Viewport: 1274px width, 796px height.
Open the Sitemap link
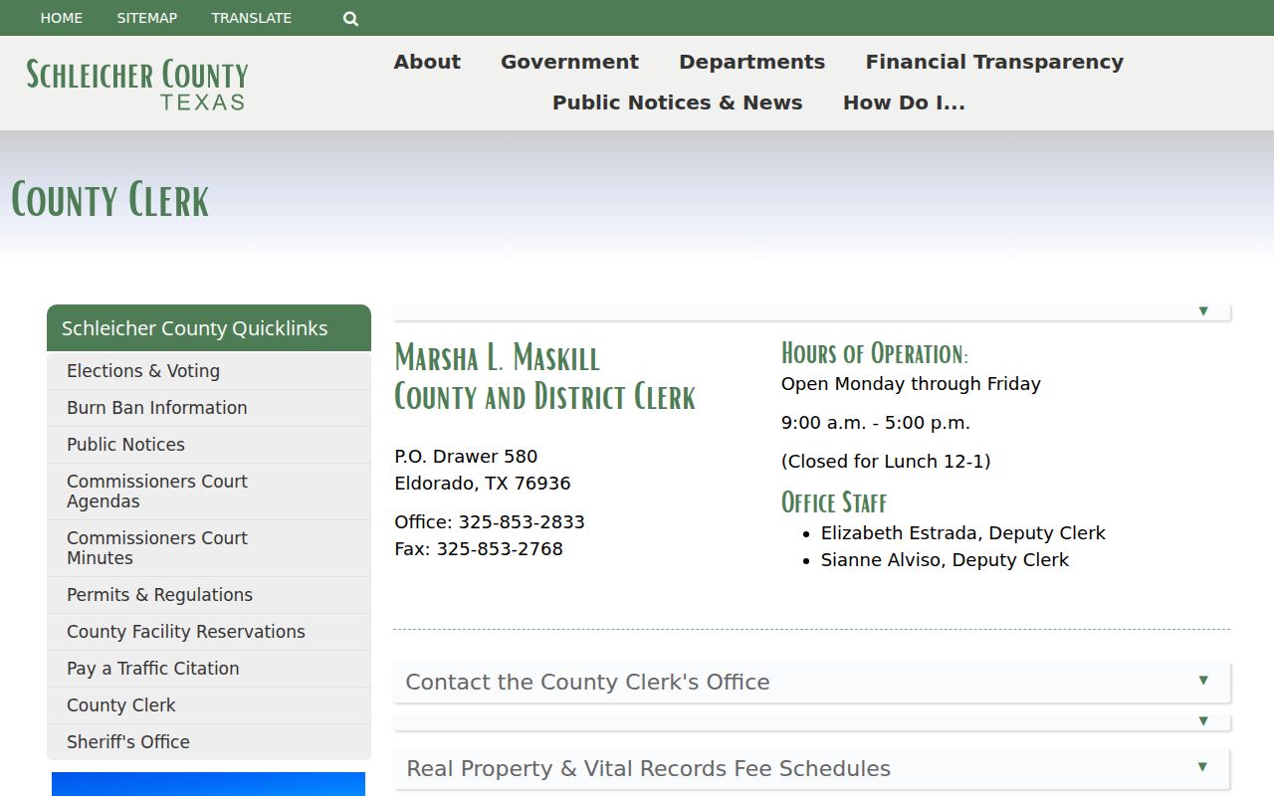point(147,18)
